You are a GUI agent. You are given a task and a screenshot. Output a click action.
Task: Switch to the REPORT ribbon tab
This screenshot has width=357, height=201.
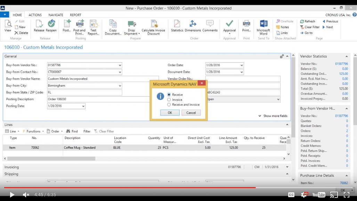point(75,15)
